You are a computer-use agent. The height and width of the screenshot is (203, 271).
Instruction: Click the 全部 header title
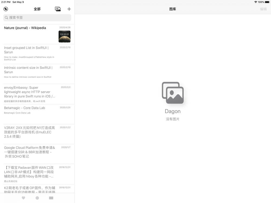point(37,9)
